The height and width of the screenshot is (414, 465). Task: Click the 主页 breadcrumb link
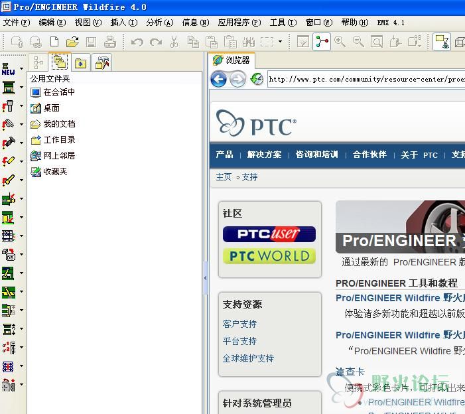224,177
